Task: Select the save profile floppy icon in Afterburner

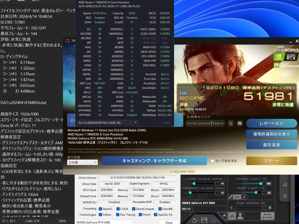Action: click(204, 220)
